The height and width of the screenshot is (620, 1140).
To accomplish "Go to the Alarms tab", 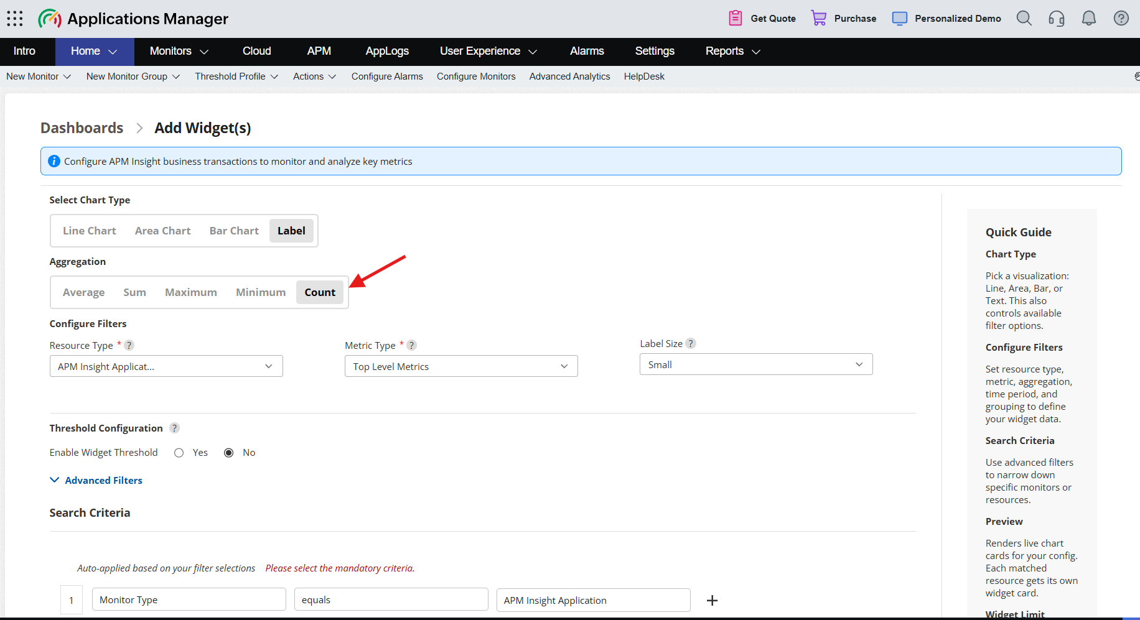I will coord(587,51).
